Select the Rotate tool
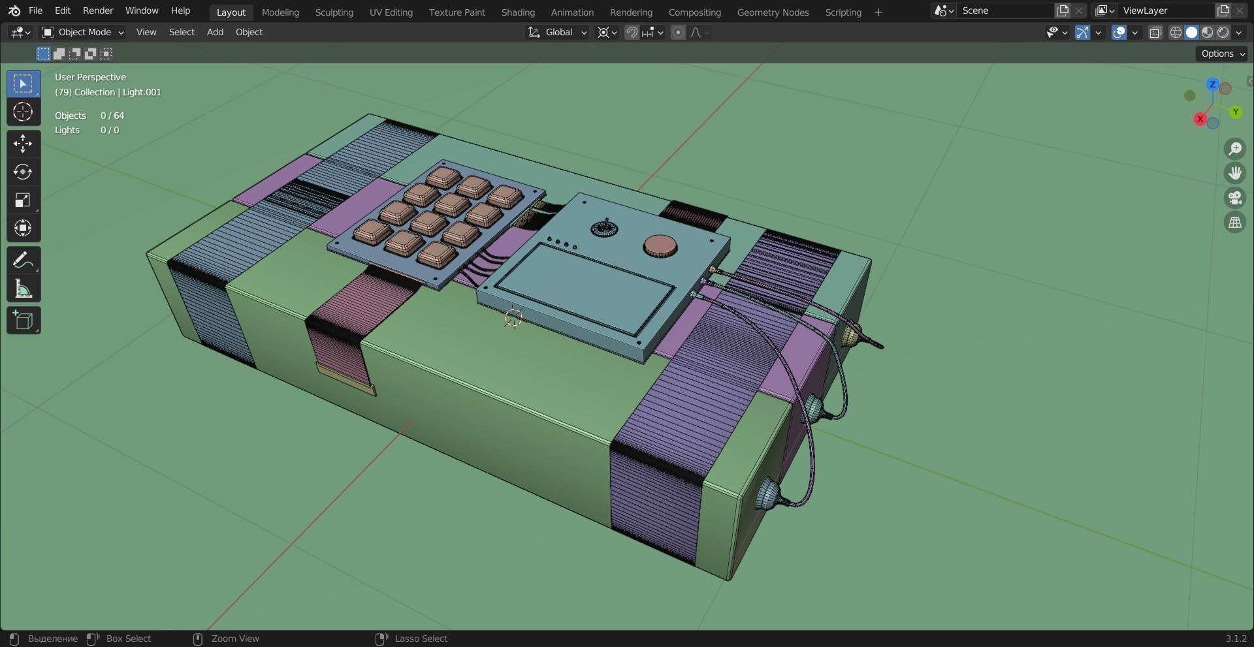Screen dimensions: 1254x647 [23, 172]
